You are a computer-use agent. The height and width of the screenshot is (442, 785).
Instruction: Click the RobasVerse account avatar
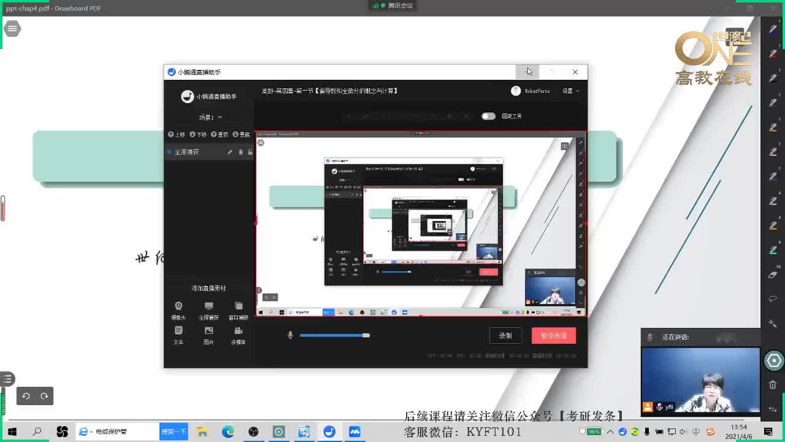click(516, 91)
